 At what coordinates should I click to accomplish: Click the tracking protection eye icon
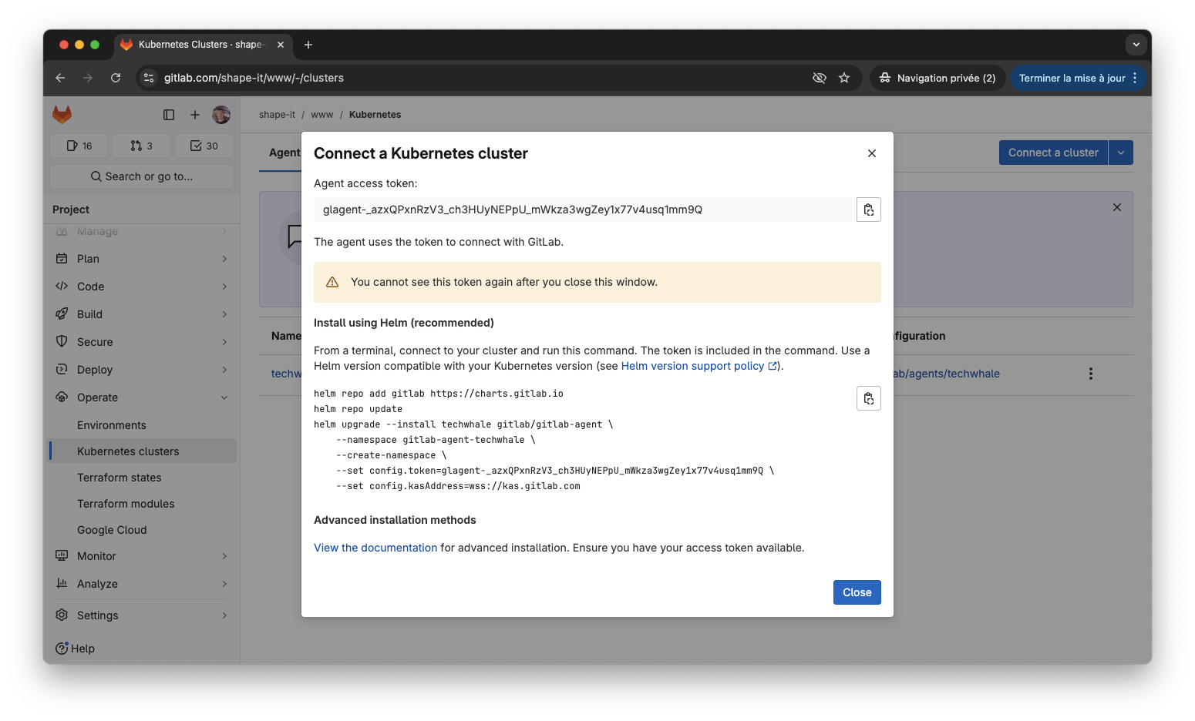coord(820,78)
